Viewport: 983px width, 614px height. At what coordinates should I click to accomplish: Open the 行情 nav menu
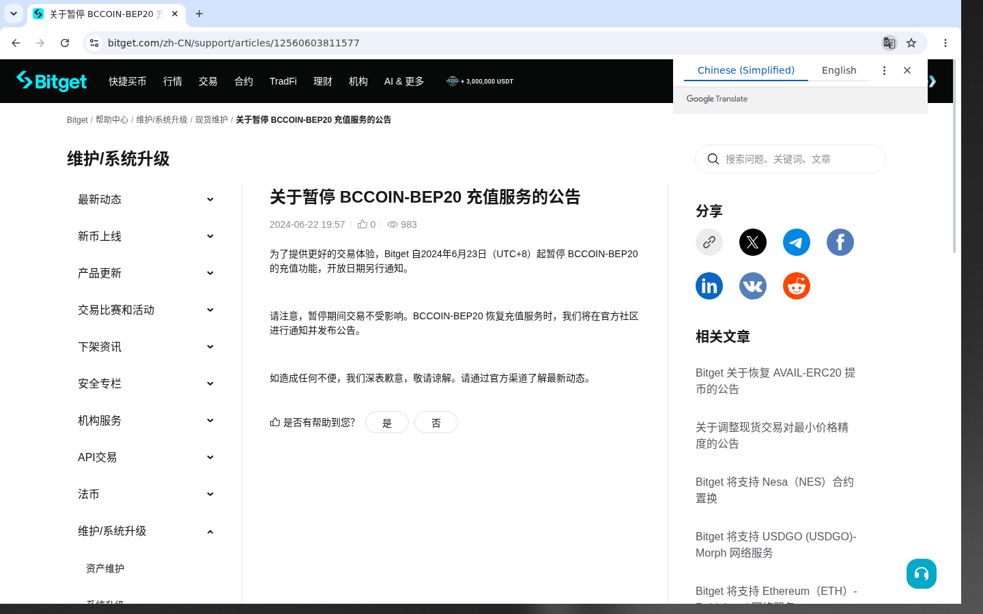tap(173, 81)
